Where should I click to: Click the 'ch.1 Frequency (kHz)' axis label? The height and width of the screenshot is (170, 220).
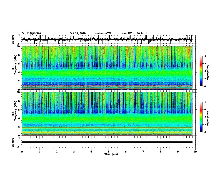click(14, 65)
